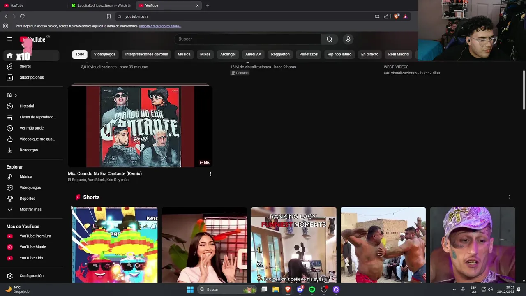This screenshot has height=296, width=526.
Task: Go back with browser back arrow
Action: tap(6, 16)
